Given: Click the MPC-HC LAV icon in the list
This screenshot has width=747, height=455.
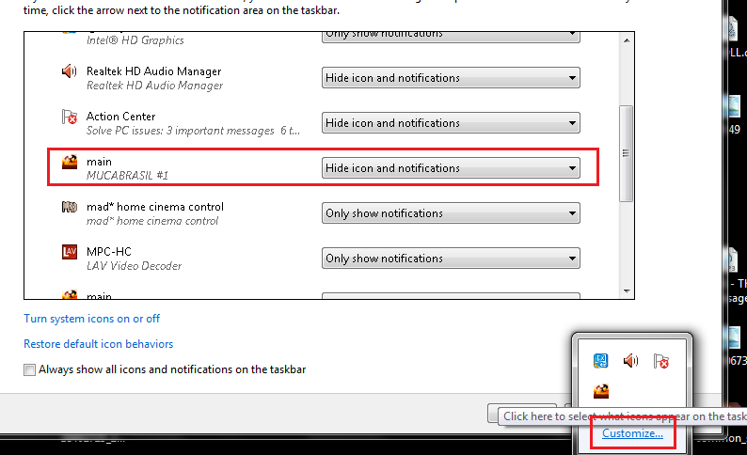Looking at the screenshot, I should tap(69, 252).
